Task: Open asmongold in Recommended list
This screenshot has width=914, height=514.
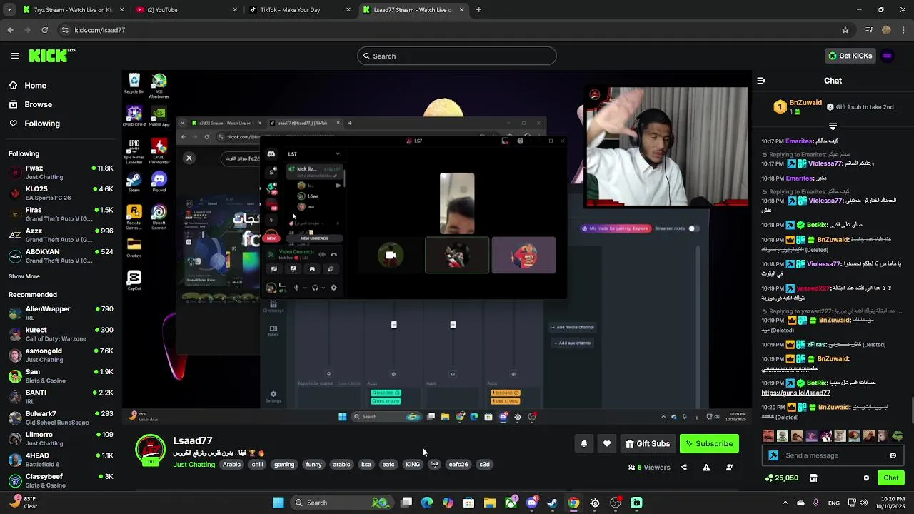Action: click(61, 355)
